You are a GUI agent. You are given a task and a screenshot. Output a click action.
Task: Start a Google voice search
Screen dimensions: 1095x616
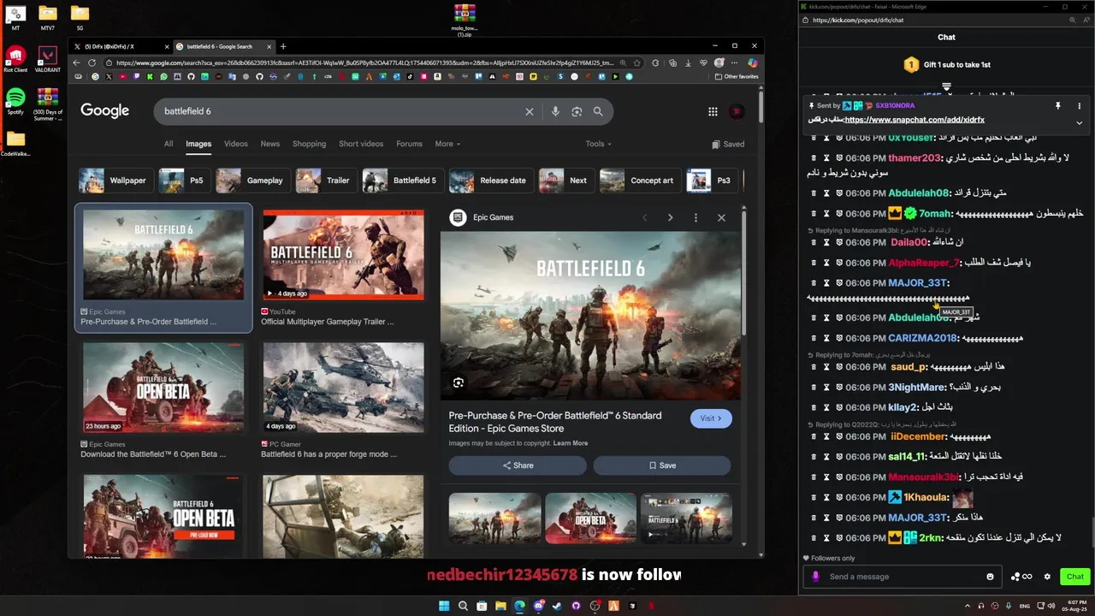[x=555, y=111]
